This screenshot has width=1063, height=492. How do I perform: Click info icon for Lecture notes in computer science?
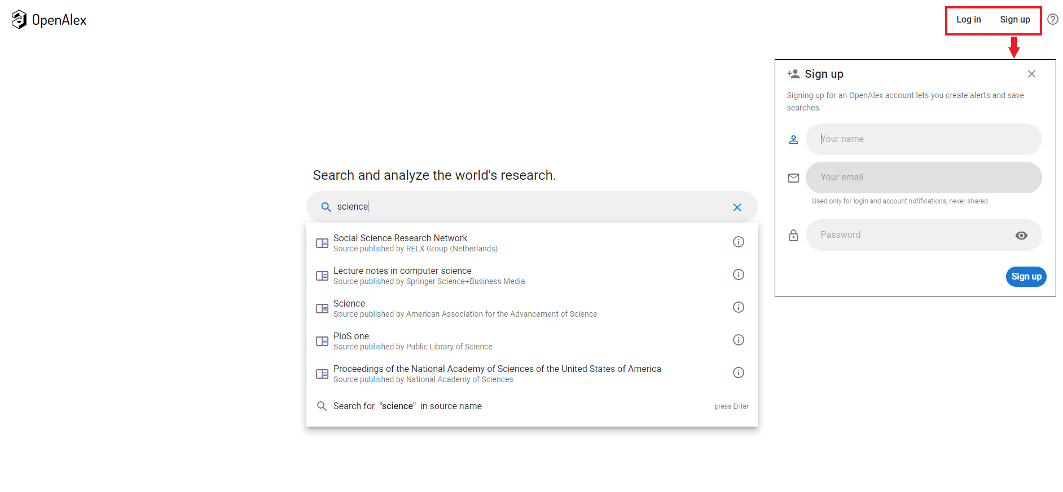tap(738, 274)
